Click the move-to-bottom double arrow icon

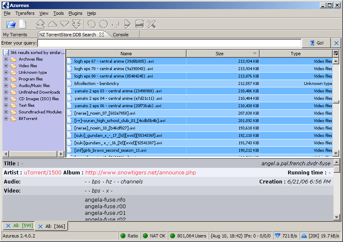(76, 24)
